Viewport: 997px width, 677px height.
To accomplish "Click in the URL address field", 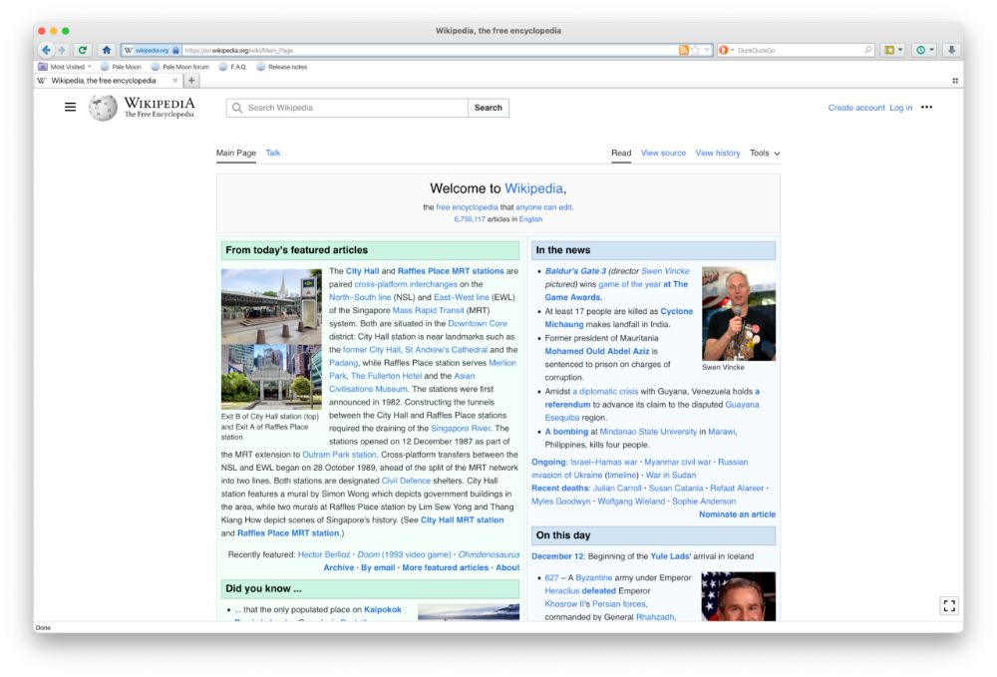I will pyautogui.click(x=430, y=50).
